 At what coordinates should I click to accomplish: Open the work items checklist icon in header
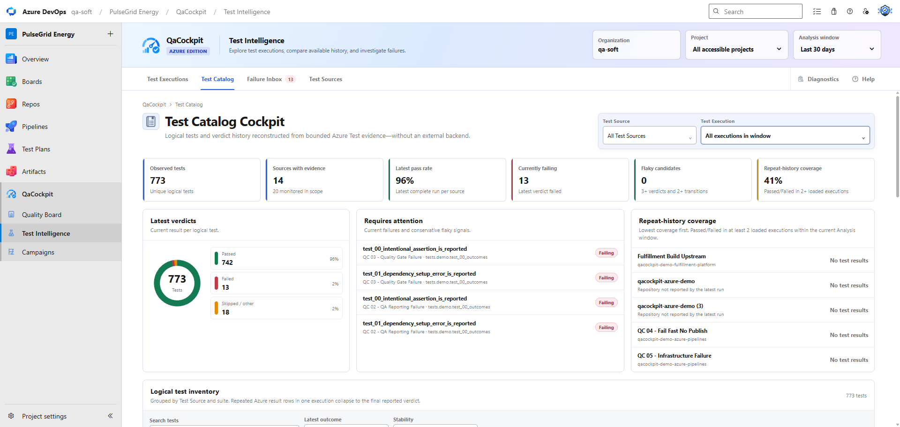coord(817,12)
